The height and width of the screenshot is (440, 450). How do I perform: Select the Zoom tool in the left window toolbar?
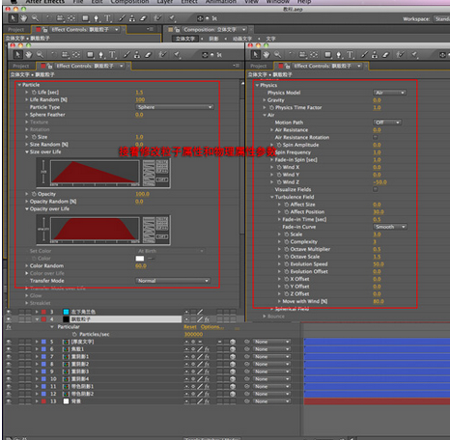click(40, 55)
